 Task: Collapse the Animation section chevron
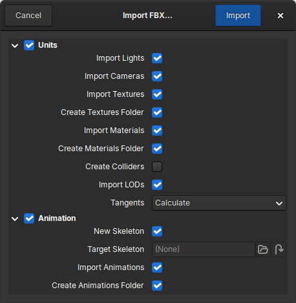pyautogui.click(x=15, y=219)
